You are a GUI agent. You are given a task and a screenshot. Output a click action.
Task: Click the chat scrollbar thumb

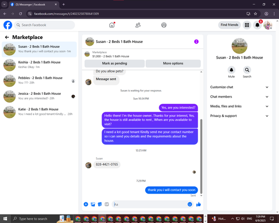coord(201,156)
